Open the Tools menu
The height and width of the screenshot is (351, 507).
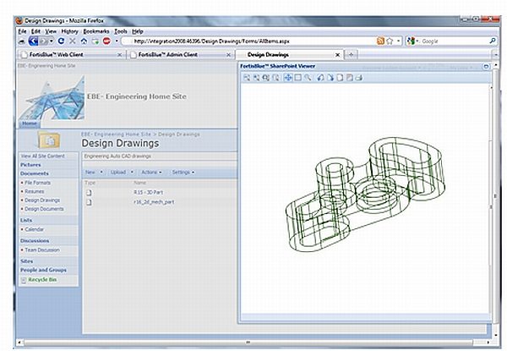pos(121,31)
